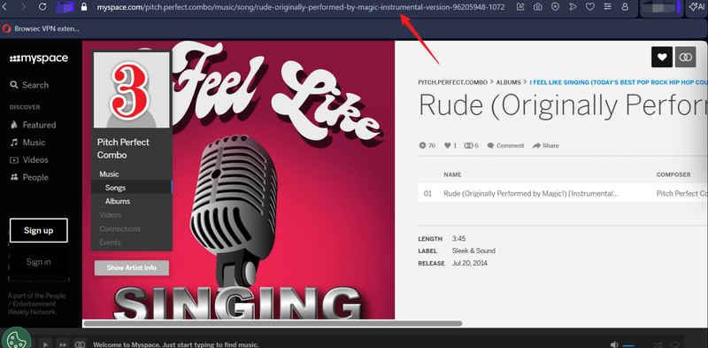Click the COMPOSER column header

click(673, 174)
